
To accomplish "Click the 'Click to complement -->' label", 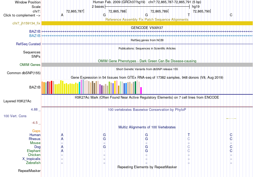I will [22, 15].
